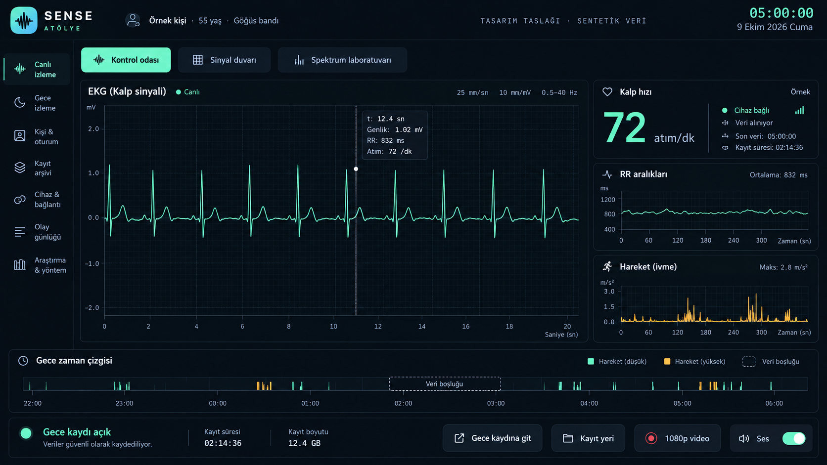Click the 10 mm/mV gain setting

[x=515, y=92]
